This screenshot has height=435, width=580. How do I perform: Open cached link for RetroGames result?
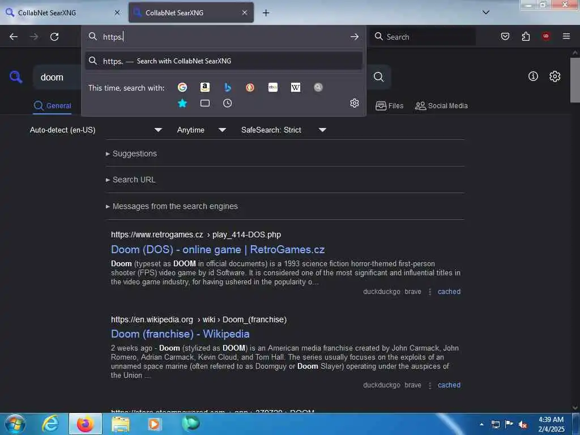click(449, 292)
